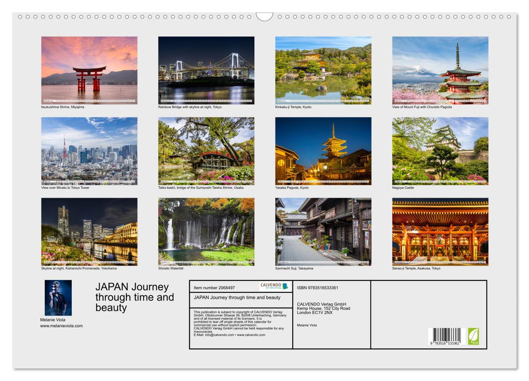Select the Mount Fuji with Chureito Pagoda photo
The image size is (529, 381).
coord(441,70)
